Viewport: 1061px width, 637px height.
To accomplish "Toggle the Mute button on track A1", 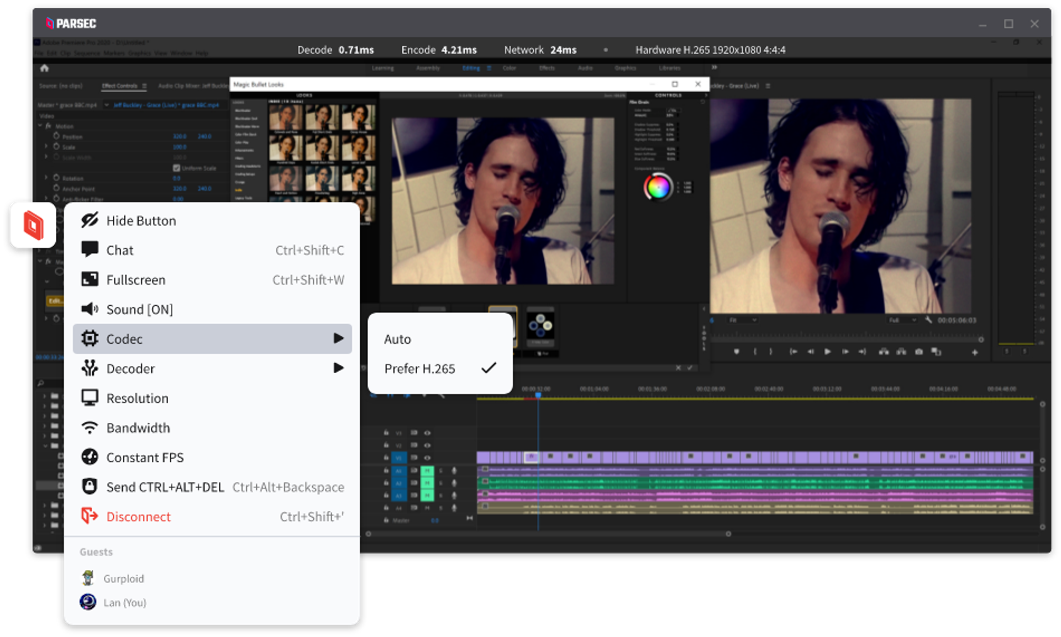I will tap(427, 471).
